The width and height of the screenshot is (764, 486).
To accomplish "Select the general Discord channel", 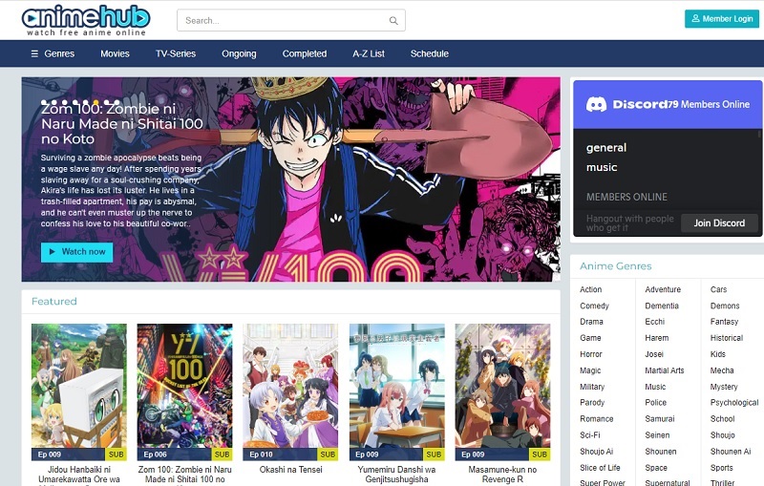I will pyautogui.click(x=606, y=148).
